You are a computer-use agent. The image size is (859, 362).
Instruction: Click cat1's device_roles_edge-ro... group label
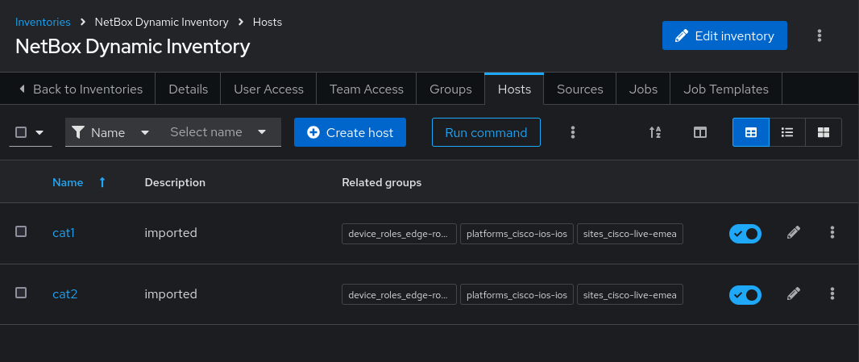coord(399,234)
